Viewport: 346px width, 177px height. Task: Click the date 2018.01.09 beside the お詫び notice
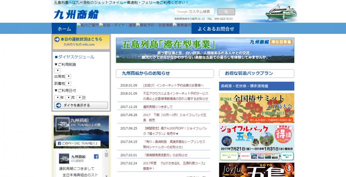(x=129, y=85)
